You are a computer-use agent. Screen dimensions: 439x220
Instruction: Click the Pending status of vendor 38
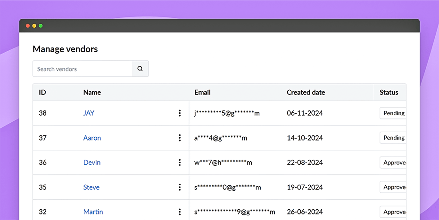click(393, 113)
